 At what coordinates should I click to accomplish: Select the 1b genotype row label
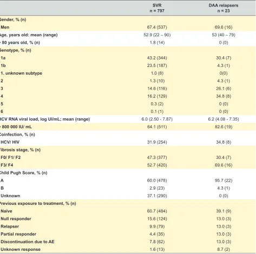pos(3,65)
